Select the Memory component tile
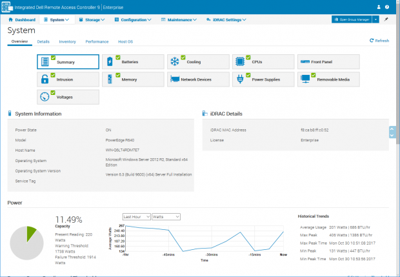 pyautogui.click(x=133, y=79)
